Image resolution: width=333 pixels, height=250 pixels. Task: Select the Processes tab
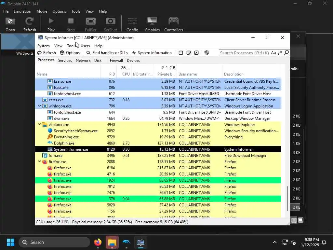point(46,60)
